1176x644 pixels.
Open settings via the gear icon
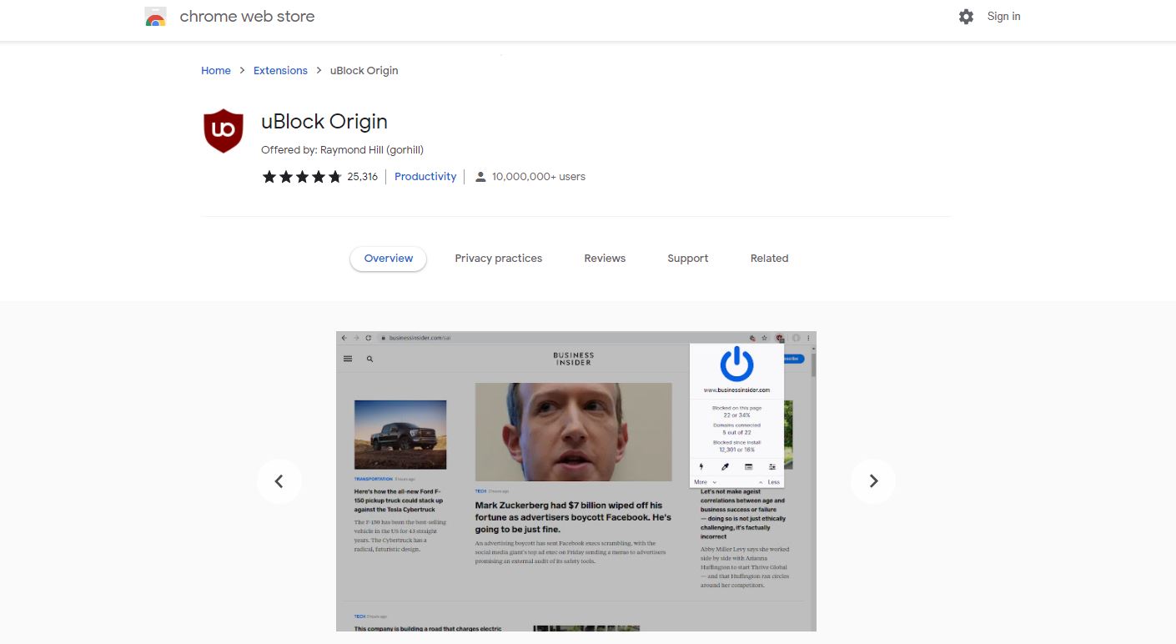click(966, 17)
